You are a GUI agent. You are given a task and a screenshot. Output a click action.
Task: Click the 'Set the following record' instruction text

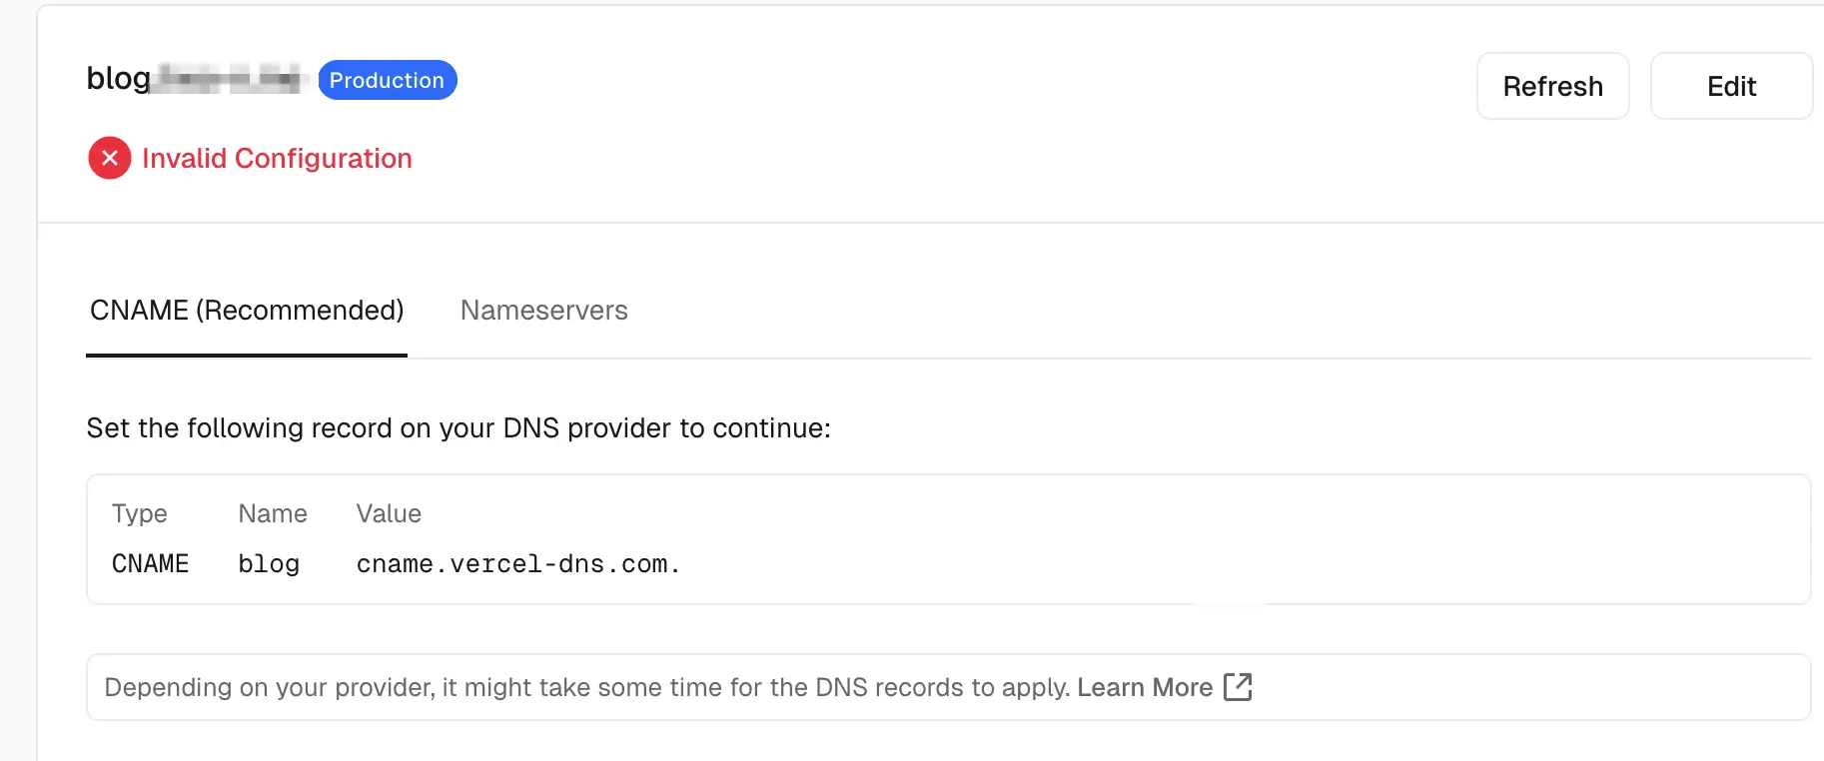click(458, 428)
